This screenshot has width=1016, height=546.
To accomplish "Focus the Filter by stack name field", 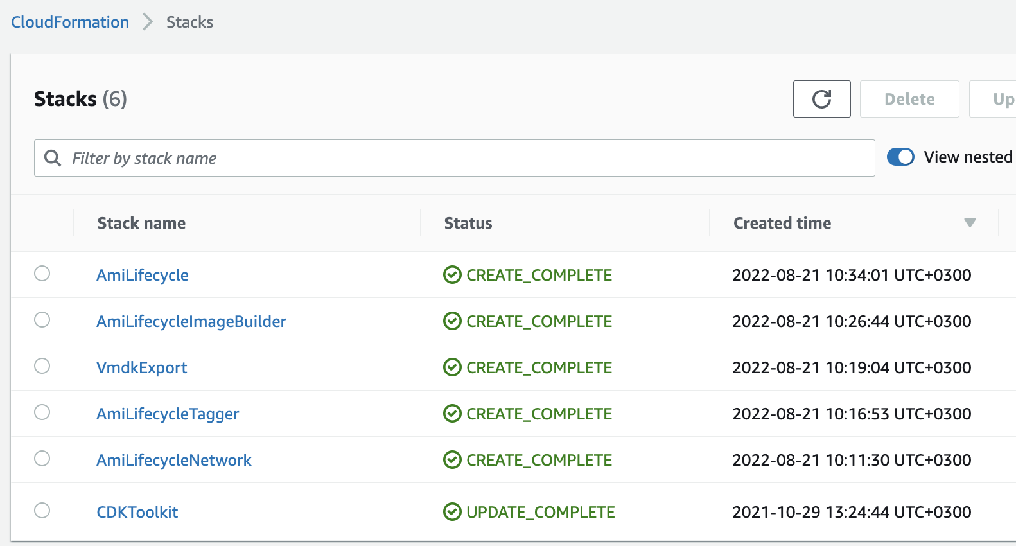I will coord(455,158).
